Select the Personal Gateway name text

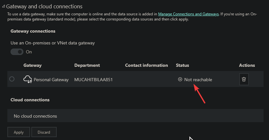(51, 80)
